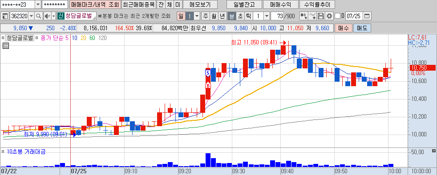Screen dimensions: 437x175
Task: Click the 최근매매종목 button
Action: pos(139,4)
